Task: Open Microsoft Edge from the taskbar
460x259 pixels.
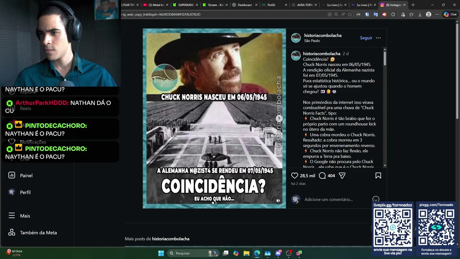Action: coord(257,253)
